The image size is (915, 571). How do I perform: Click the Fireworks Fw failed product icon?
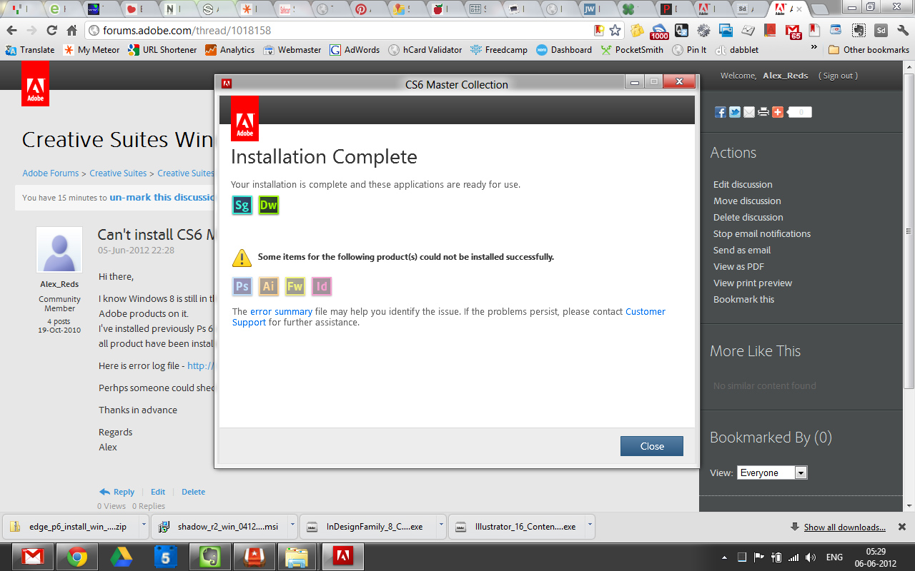[x=295, y=286]
